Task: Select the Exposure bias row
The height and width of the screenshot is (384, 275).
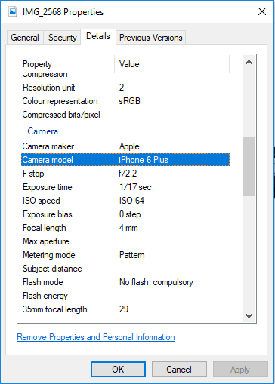Action: tap(125, 214)
